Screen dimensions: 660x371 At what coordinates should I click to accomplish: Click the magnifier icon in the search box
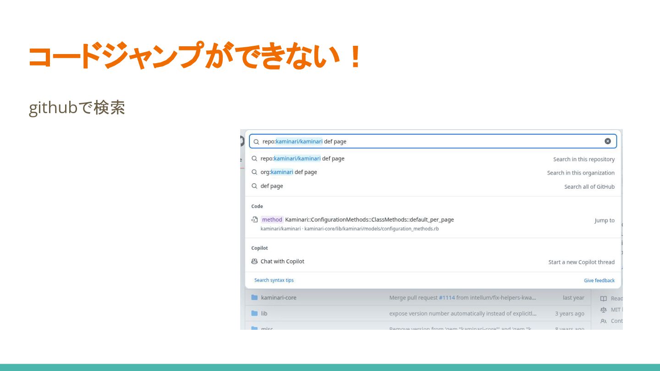[x=257, y=142]
